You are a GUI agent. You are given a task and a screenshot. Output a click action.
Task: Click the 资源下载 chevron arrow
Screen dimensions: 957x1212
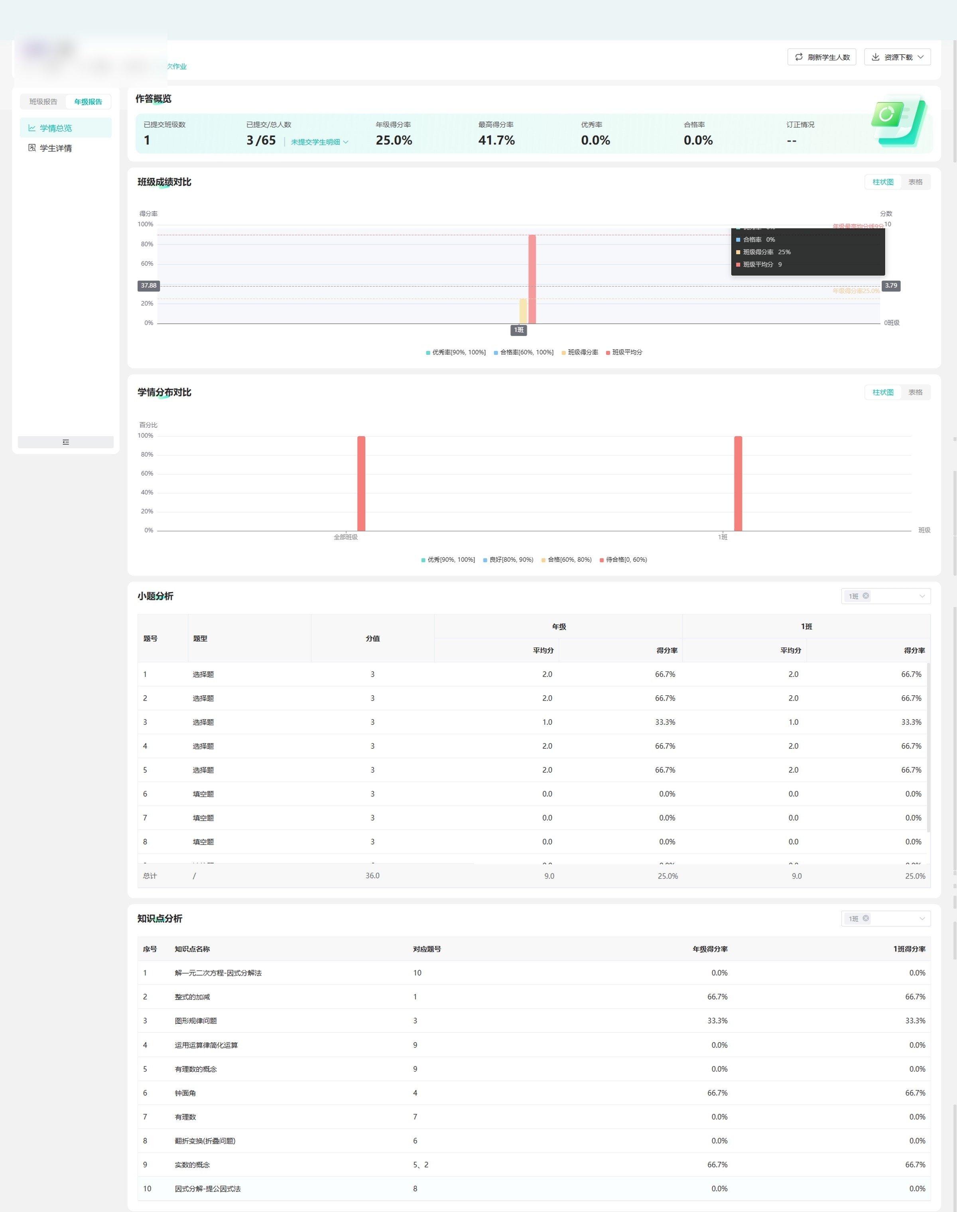[x=920, y=57]
